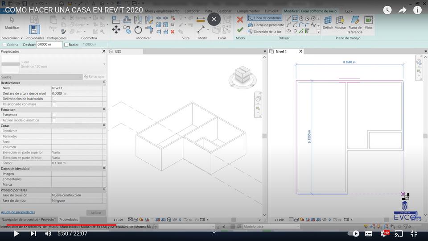Collapse the Cotas section
Image resolution: width=428 pixels, height=241 pixels.
pos(104,125)
